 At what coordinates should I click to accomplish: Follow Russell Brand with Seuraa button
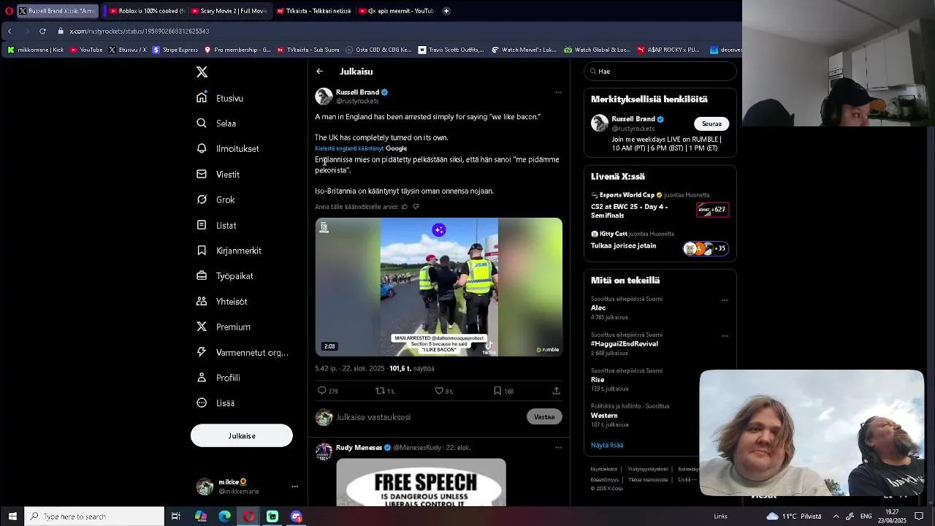click(711, 123)
